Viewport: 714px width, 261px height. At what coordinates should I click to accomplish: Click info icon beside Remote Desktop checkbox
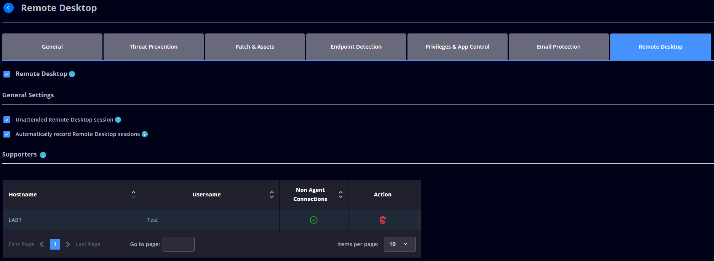pyautogui.click(x=72, y=74)
